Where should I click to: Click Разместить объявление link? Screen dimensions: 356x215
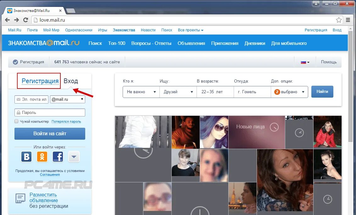(44, 197)
